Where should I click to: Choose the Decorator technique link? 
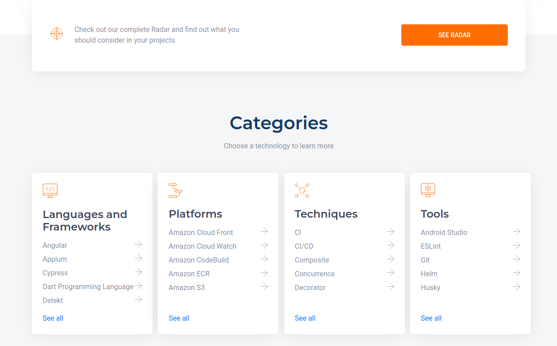[x=310, y=287]
